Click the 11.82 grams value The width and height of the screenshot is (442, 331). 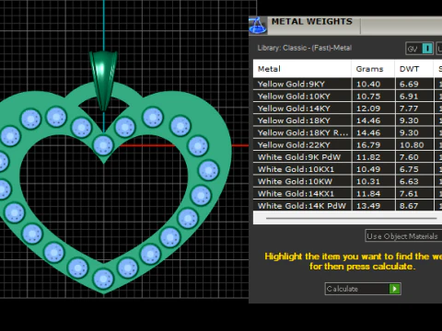tap(368, 157)
